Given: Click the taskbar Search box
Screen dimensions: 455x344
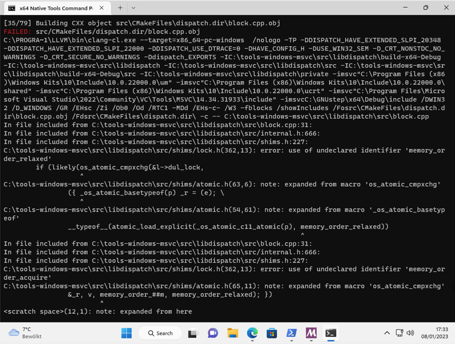Looking at the screenshot, I should tap(160, 333).
